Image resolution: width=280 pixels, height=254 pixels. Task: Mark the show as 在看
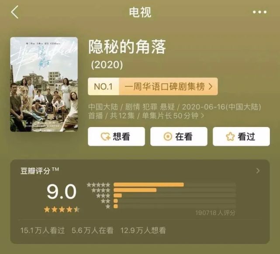[x=179, y=137]
